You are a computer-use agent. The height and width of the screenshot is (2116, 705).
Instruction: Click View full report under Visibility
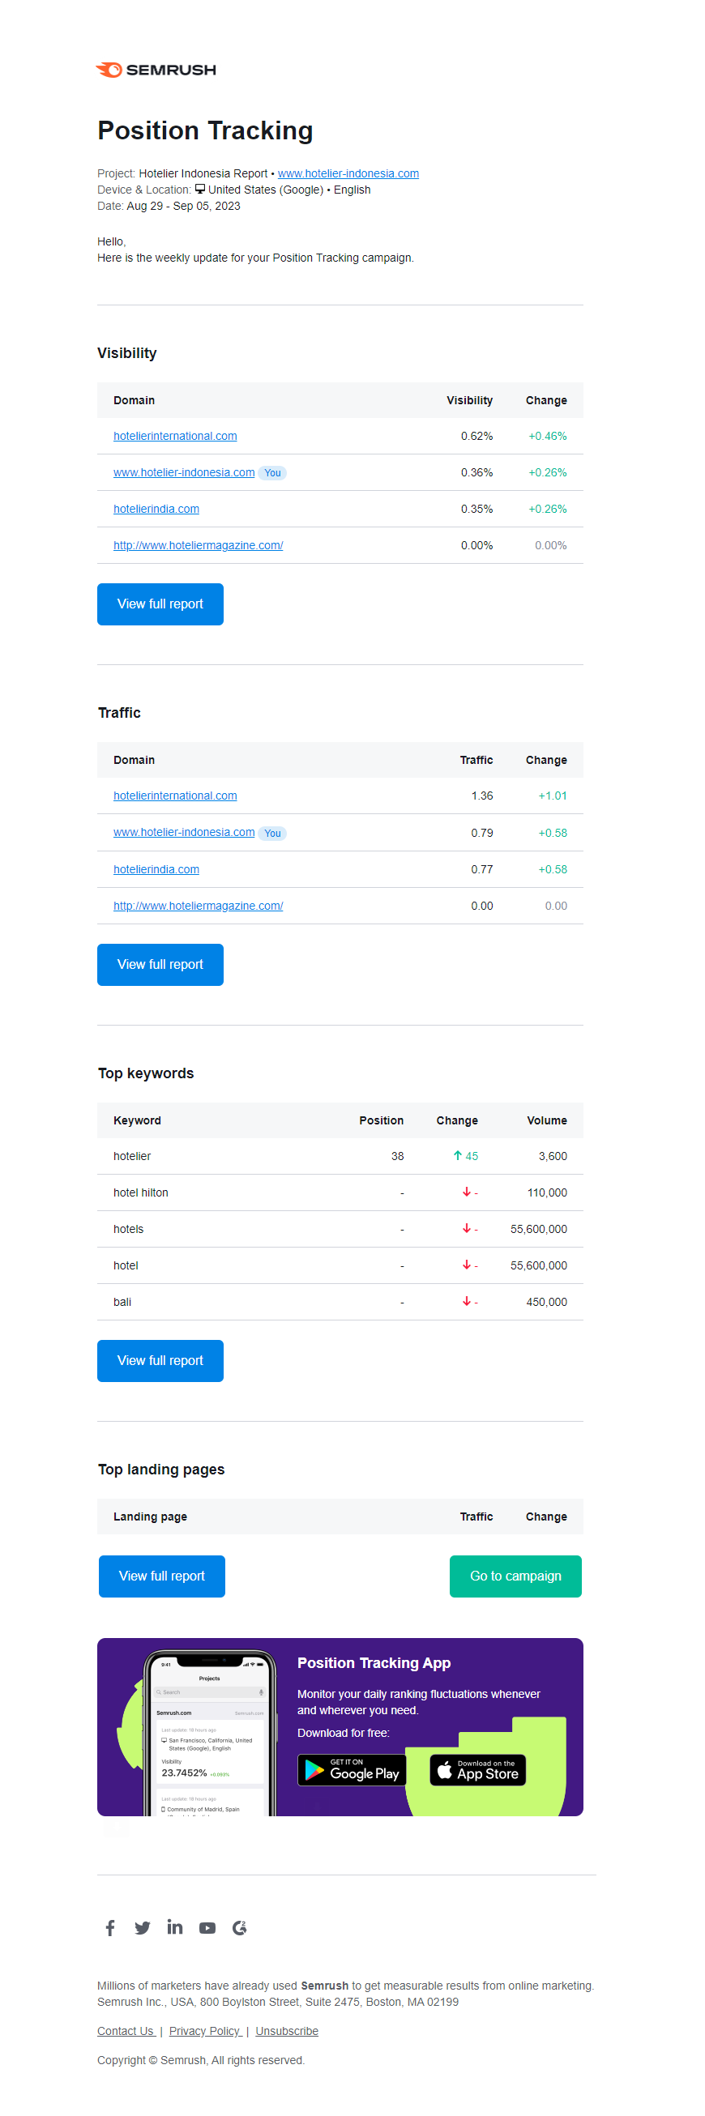point(160,604)
